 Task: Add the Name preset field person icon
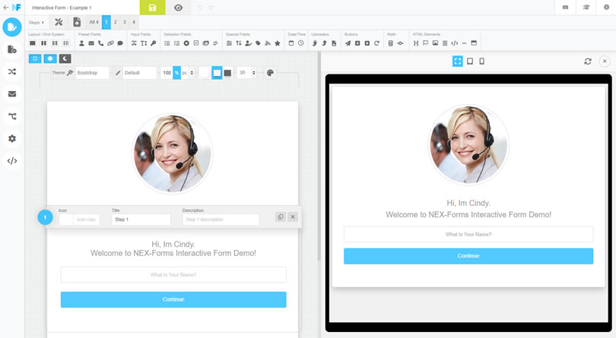point(81,43)
